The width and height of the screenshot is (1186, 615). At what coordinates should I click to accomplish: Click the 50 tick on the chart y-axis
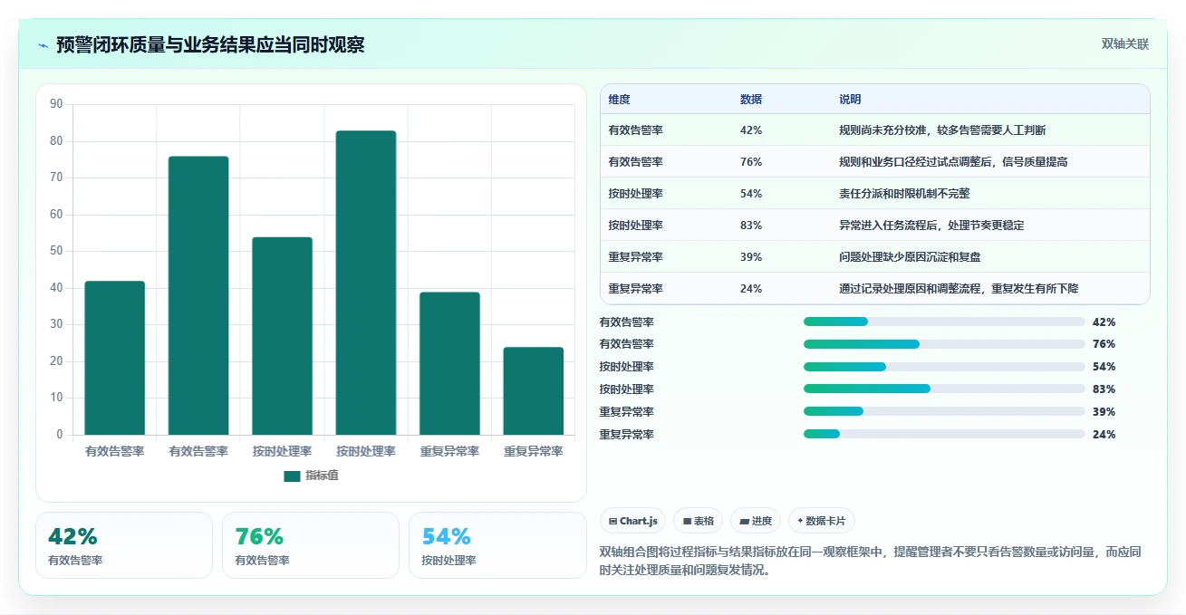tap(56, 251)
